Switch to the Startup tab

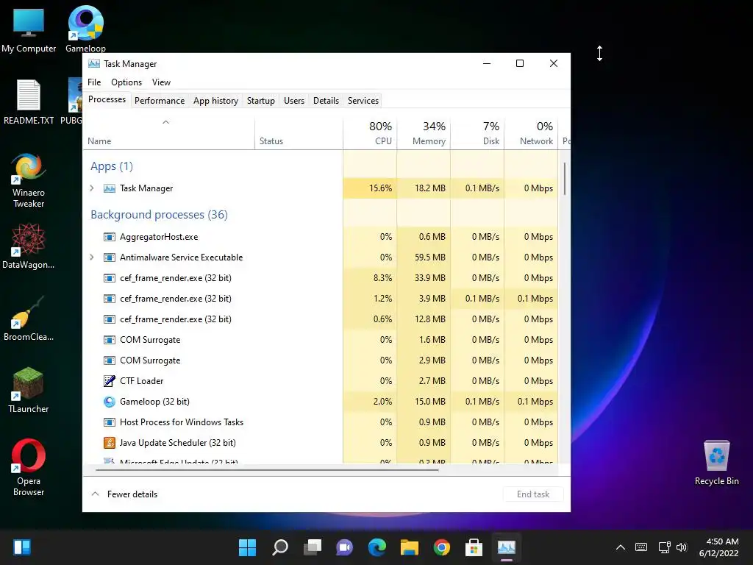click(x=261, y=100)
